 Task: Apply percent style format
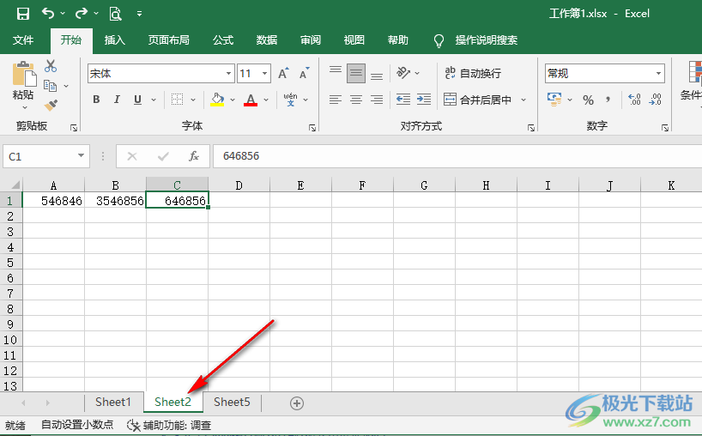point(588,100)
